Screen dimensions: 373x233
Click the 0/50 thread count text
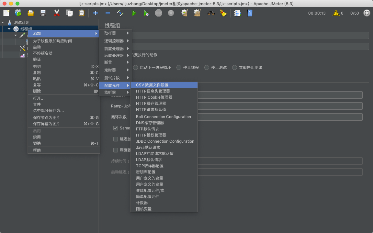(355, 13)
